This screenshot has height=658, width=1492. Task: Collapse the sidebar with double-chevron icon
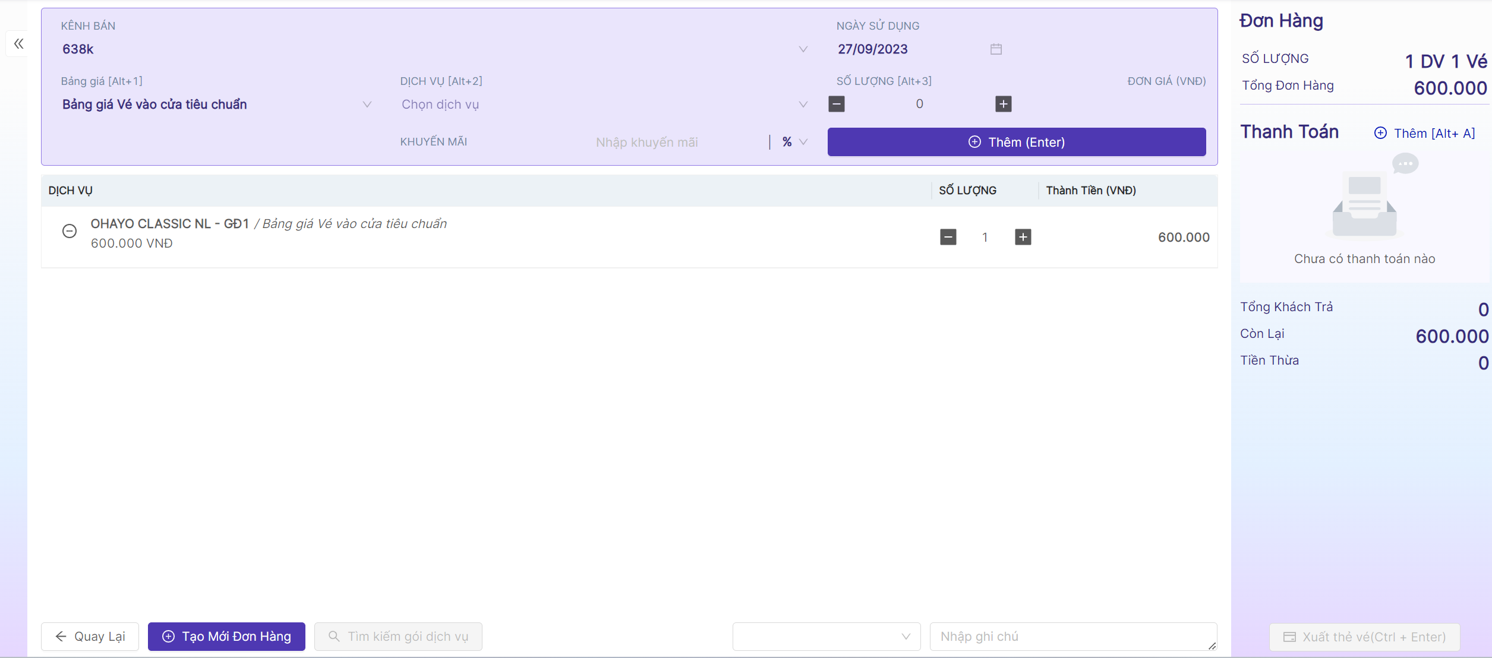tap(18, 43)
